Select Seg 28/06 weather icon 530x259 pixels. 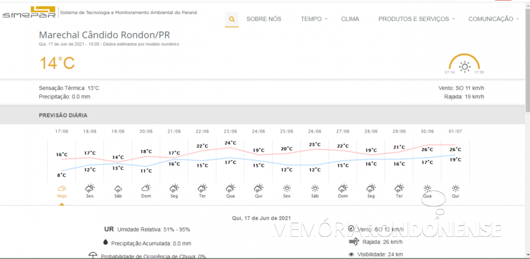(371, 188)
